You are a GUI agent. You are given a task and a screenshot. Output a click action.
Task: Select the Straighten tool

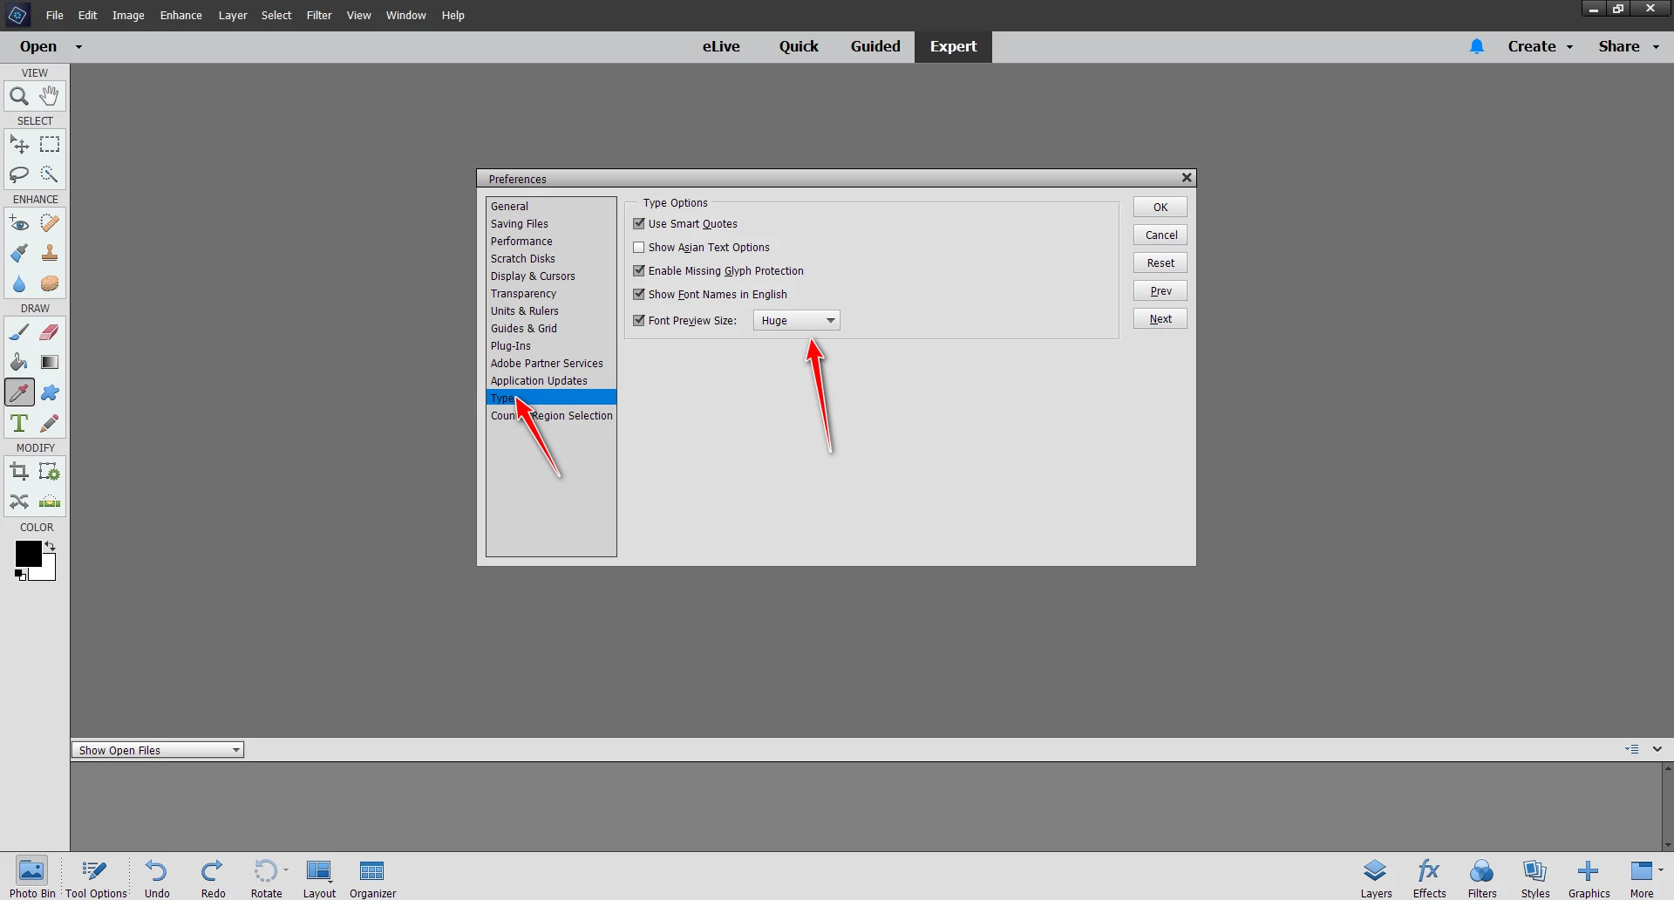(50, 502)
